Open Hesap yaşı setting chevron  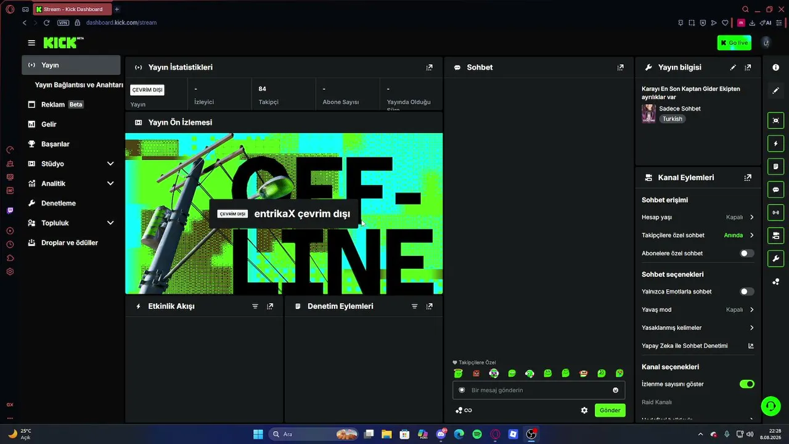[751, 217]
